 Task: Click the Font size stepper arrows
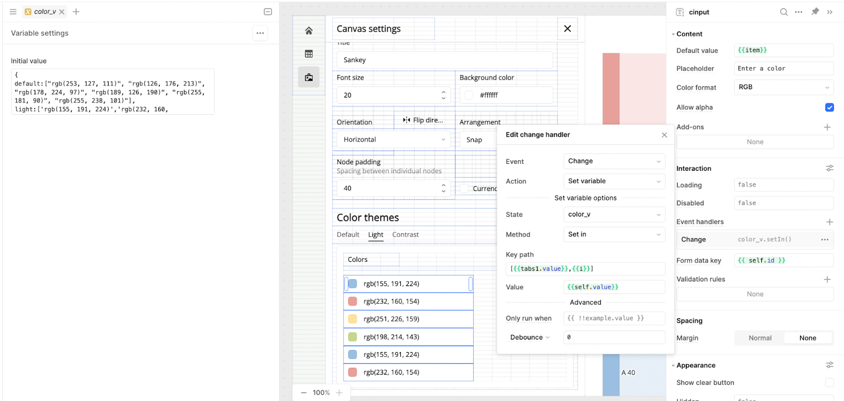(444, 95)
